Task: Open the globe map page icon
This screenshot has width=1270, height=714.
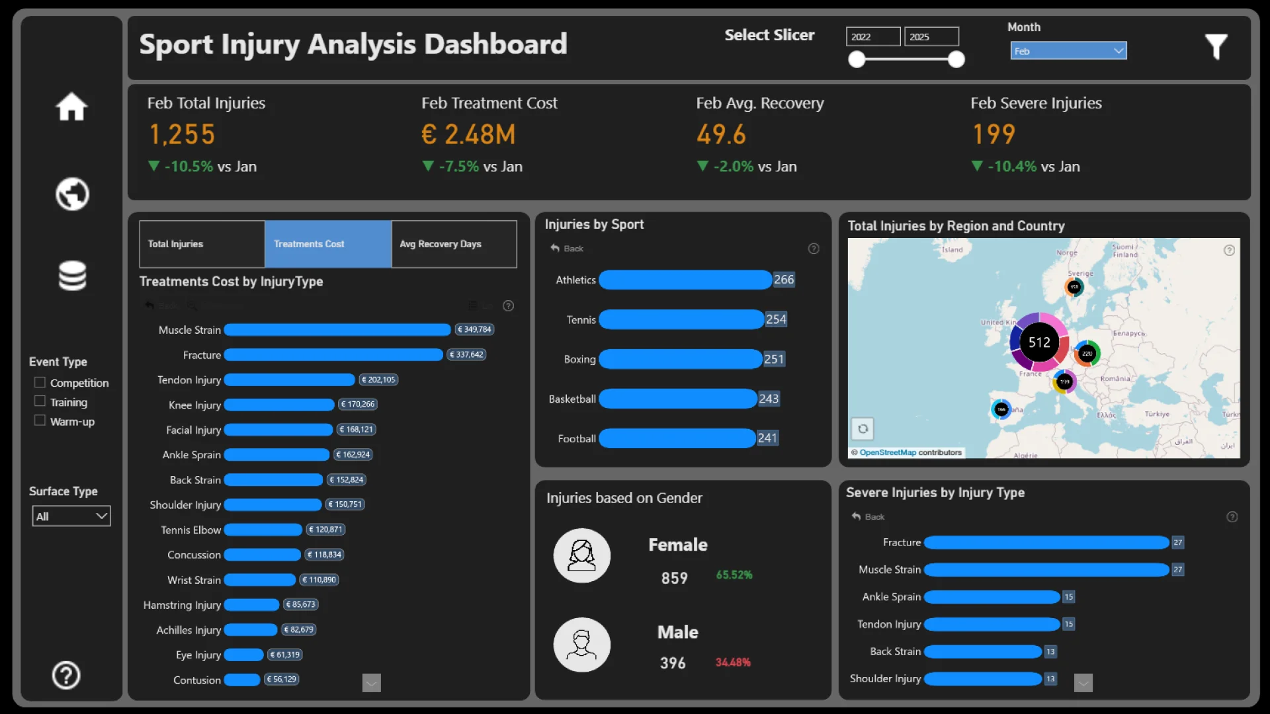Action: [x=71, y=194]
